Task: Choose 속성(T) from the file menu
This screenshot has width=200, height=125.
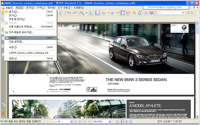Action: click(x=31, y=47)
